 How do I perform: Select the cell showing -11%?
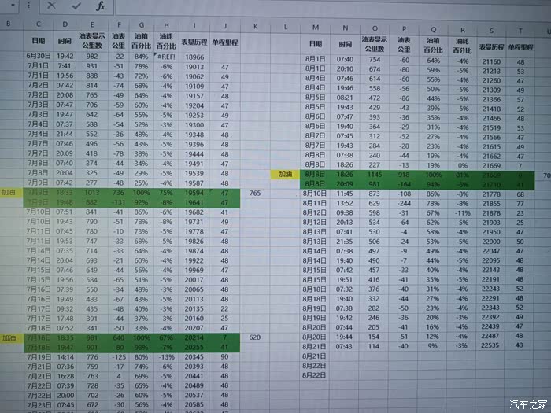tap(463, 213)
